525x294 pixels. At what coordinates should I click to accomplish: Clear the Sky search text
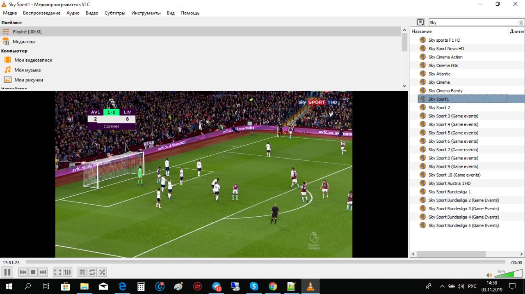pos(520,22)
